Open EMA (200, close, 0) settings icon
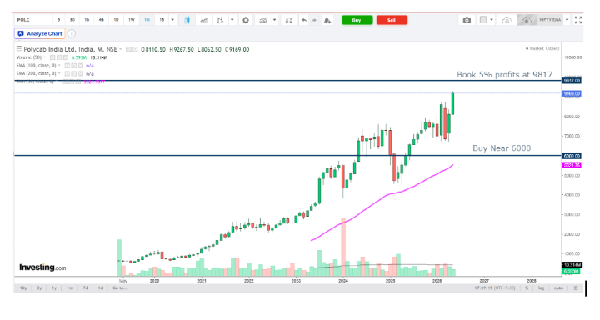600x320 pixels. [74, 73]
